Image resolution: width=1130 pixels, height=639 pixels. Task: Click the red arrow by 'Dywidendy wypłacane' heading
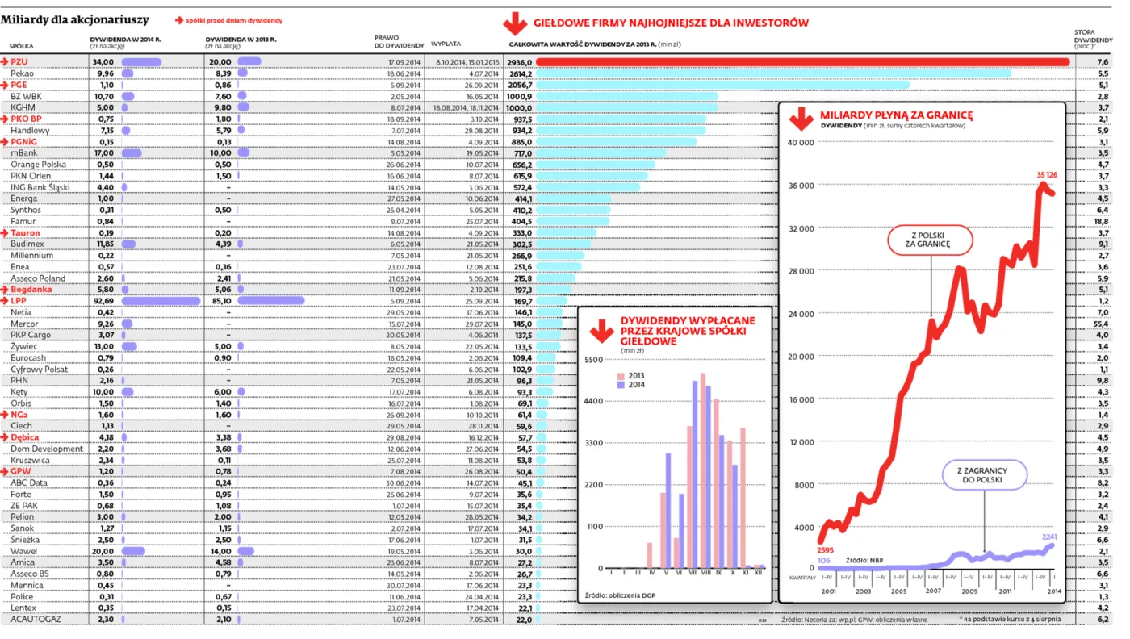(601, 331)
